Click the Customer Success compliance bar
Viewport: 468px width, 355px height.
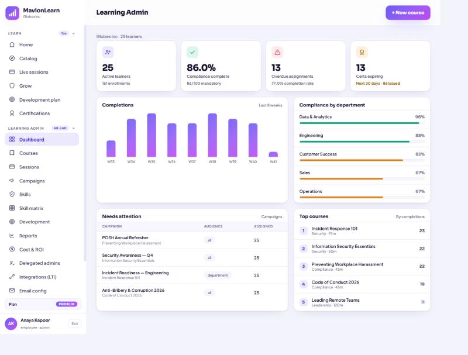tap(362, 160)
